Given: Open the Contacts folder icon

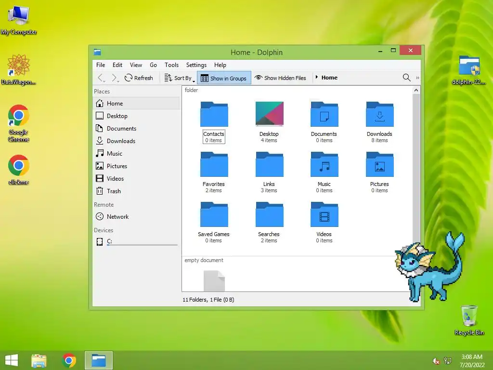Looking at the screenshot, I should [x=214, y=114].
